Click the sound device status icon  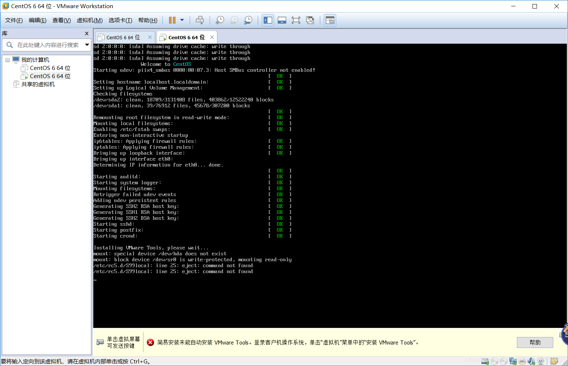coord(531,361)
